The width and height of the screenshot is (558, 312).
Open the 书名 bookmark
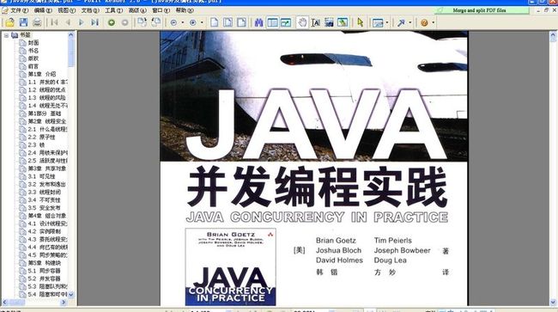[x=33, y=51]
